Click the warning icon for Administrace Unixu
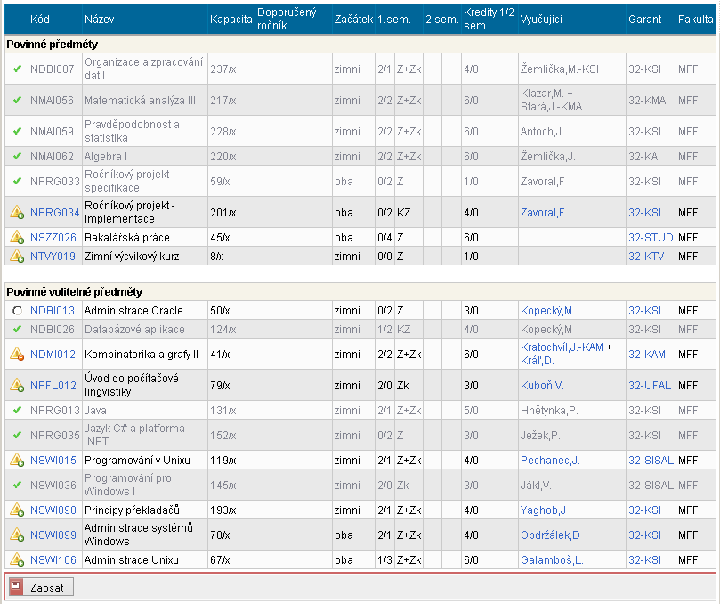The height and width of the screenshot is (604, 720). (16, 560)
